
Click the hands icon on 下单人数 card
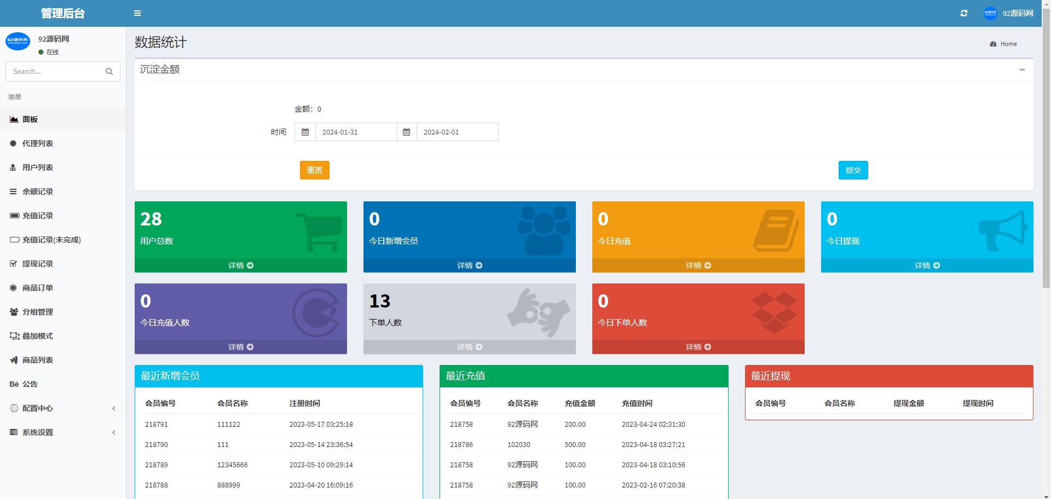tap(539, 312)
